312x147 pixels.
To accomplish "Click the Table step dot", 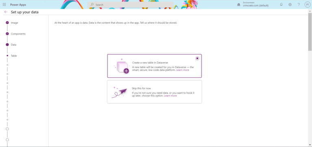I will pyautogui.click(x=7, y=56).
